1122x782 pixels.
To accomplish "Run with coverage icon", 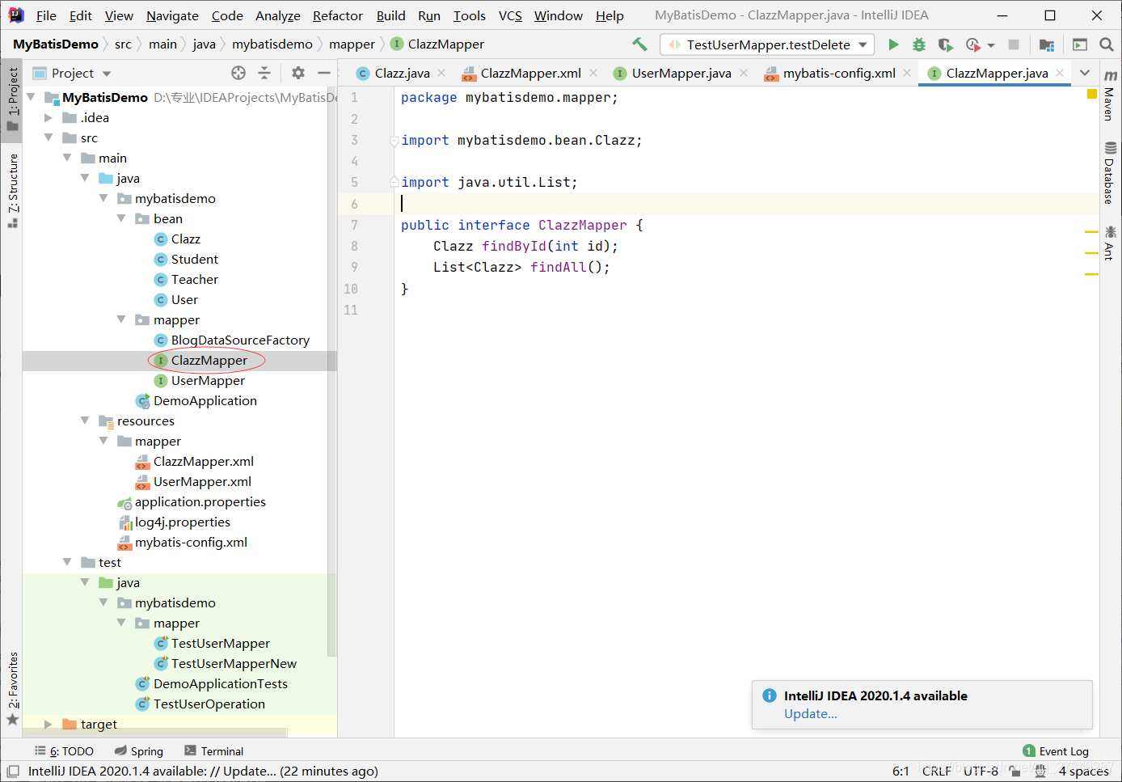I will click(945, 44).
